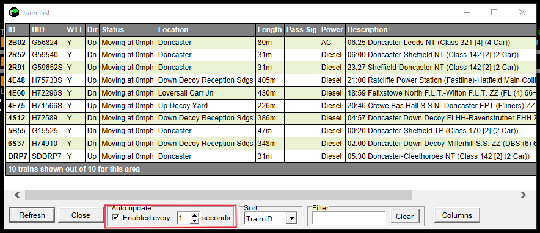This screenshot has height=233, width=540.
Task: Click the Length column header
Action: click(269, 30)
